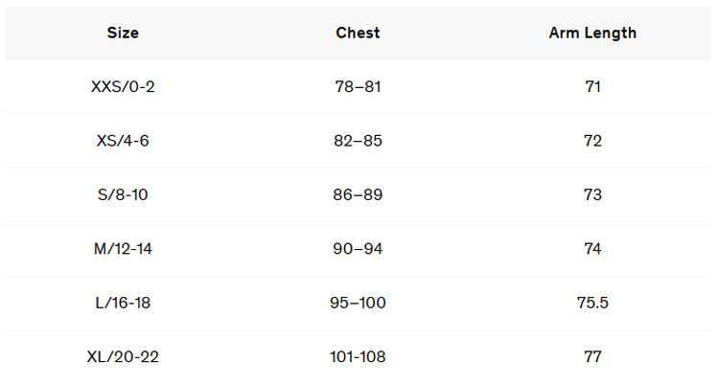Click the Size column header
This screenshot has width=719, height=384.
123,33
